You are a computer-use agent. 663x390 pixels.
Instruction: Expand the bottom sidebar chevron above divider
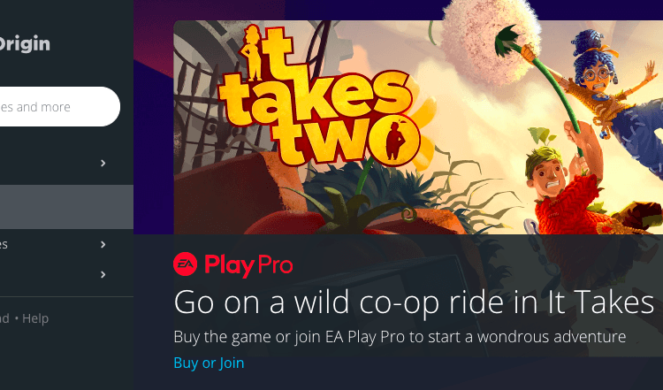pyautogui.click(x=103, y=274)
